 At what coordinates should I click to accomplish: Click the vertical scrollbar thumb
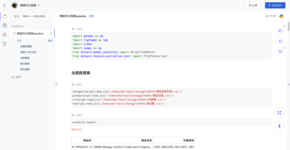pyautogui.click(x=289, y=26)
